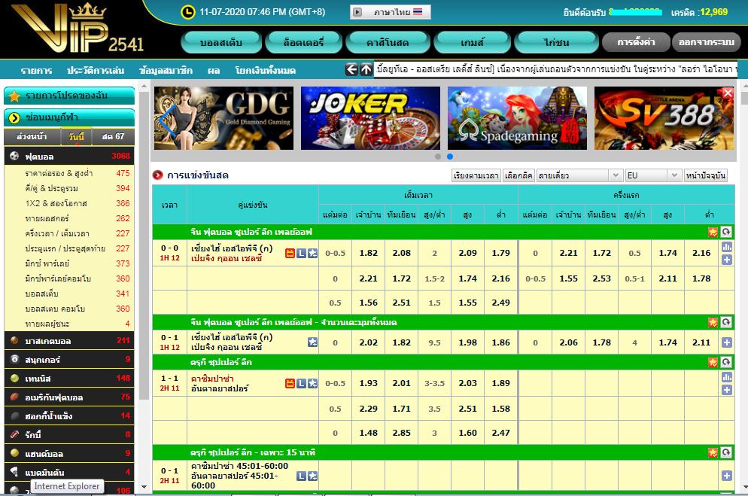Screen dimensions: 748x496
Task: Open statistics chart icon for 0-0 เซี่ยงไฮ้ match
Action: (726, 247)
